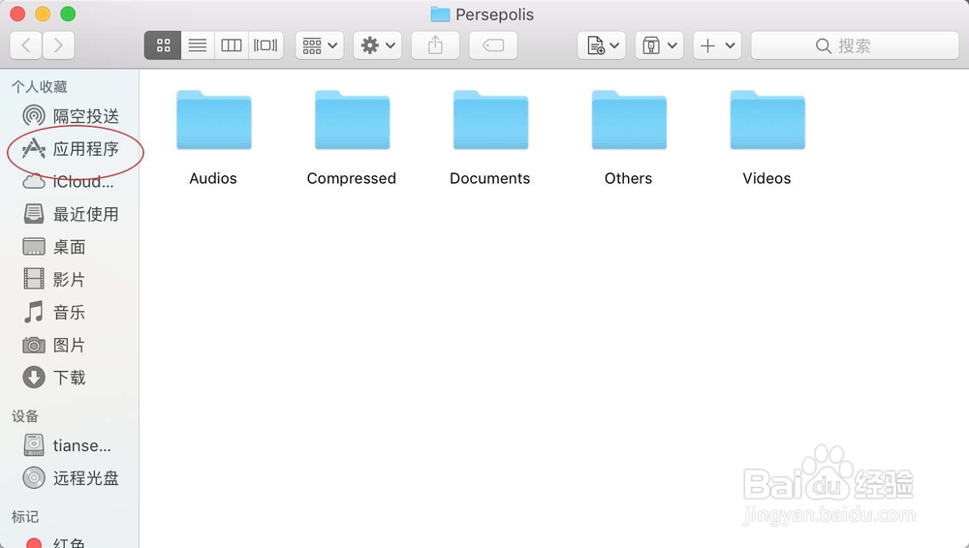
Task: Open the plus add dropdown
Action: pos(717,46)
